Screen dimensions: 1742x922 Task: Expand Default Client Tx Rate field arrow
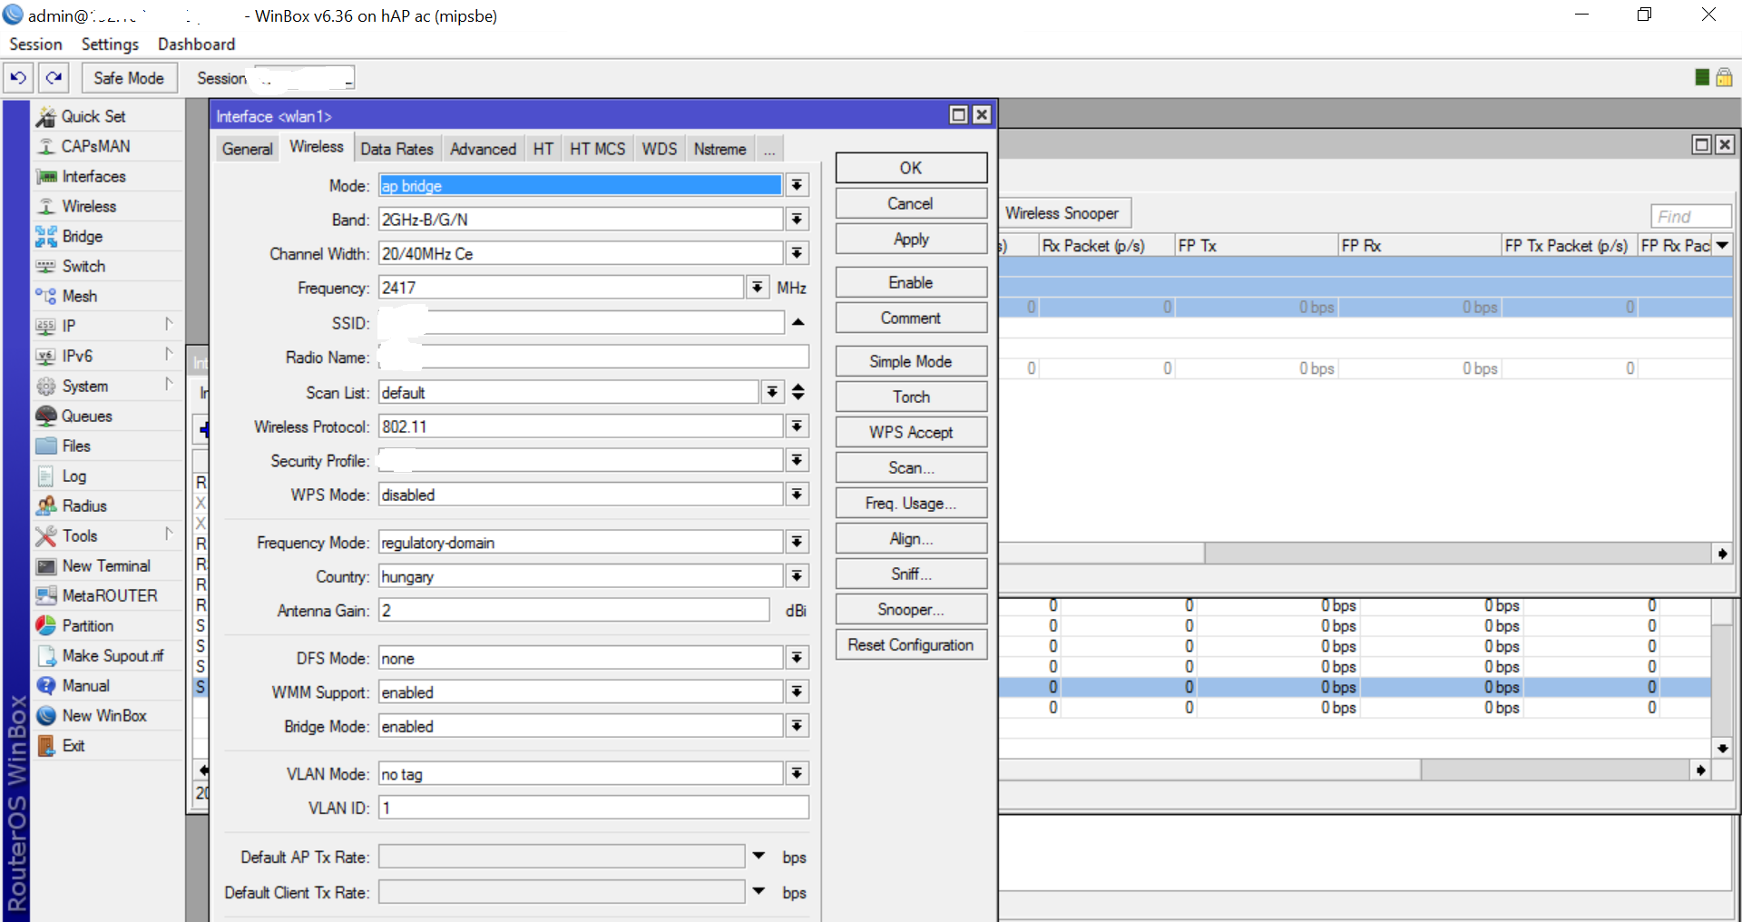(x=759, y=891)
